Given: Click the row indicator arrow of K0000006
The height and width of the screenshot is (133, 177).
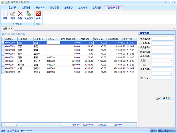Looking at the screenshot, I should pyautogui.click(x=3, y=43).
